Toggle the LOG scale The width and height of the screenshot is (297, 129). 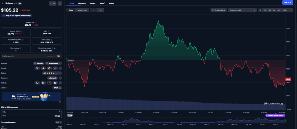pyautogui.click(x=285, y=10)
